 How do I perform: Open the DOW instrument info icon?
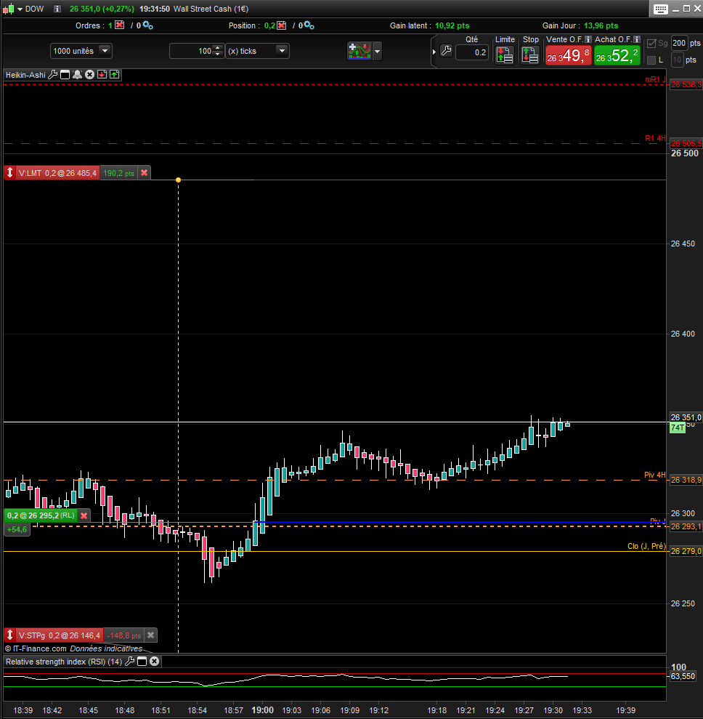tap(57, 9)
